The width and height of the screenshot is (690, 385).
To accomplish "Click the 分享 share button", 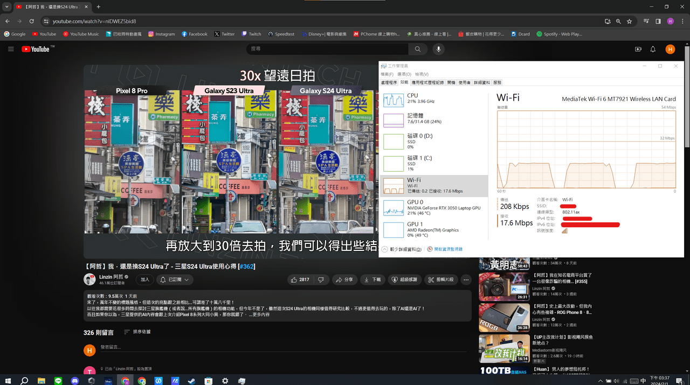I will pyautogui.click(x=343, y=279).
